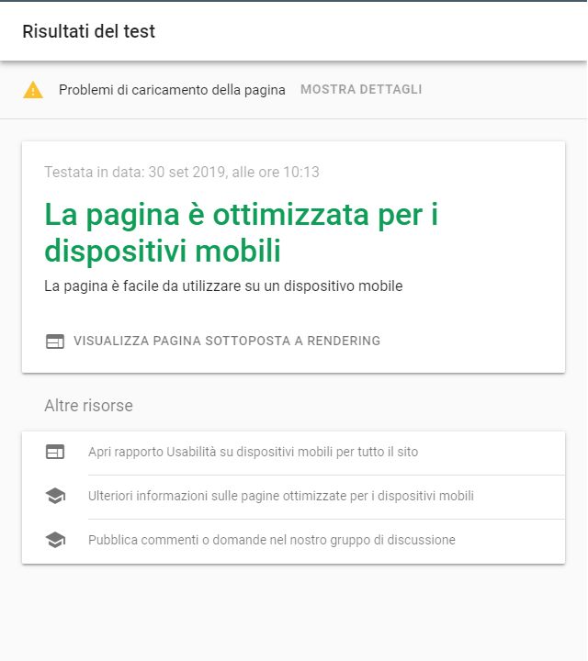588x661 pixels.
Task: Click graduation cap icon beside Pubblica commenti
Action: [55, 540]
